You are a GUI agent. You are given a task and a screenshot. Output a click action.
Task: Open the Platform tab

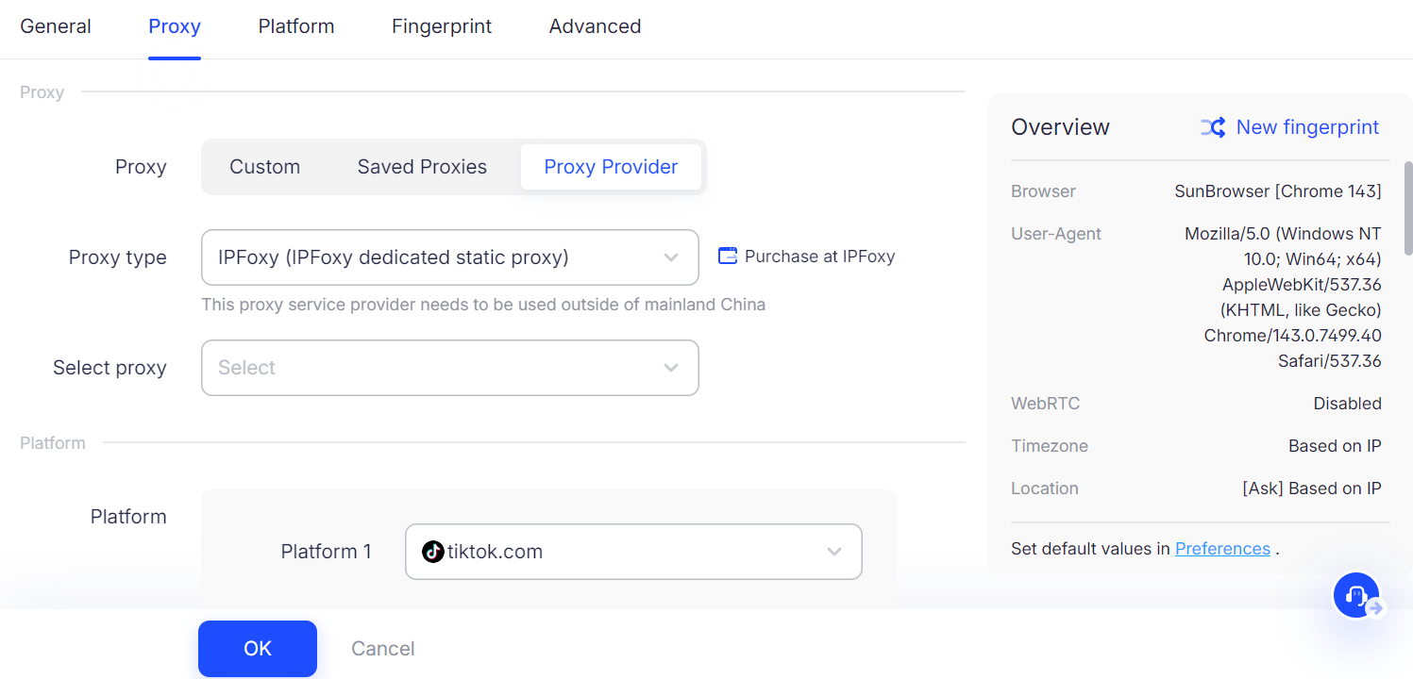[x=296, y=26]
